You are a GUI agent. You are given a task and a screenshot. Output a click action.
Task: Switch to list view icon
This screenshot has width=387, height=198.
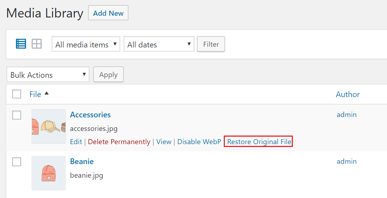pos(21,44)
